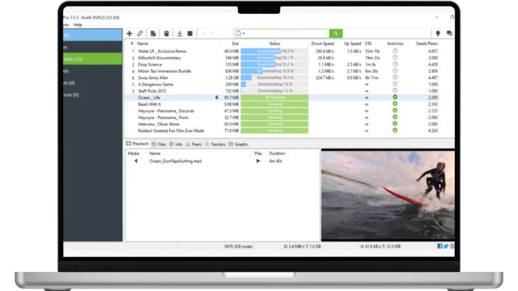Open the search provider dropdown arrow
The image size is (518, 291).
click(244, 34)
